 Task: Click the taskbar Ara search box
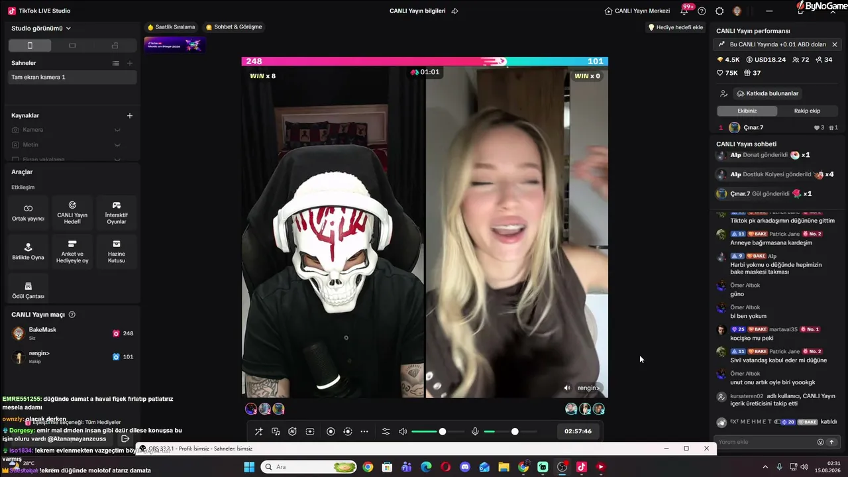click(x=309, y=467)
